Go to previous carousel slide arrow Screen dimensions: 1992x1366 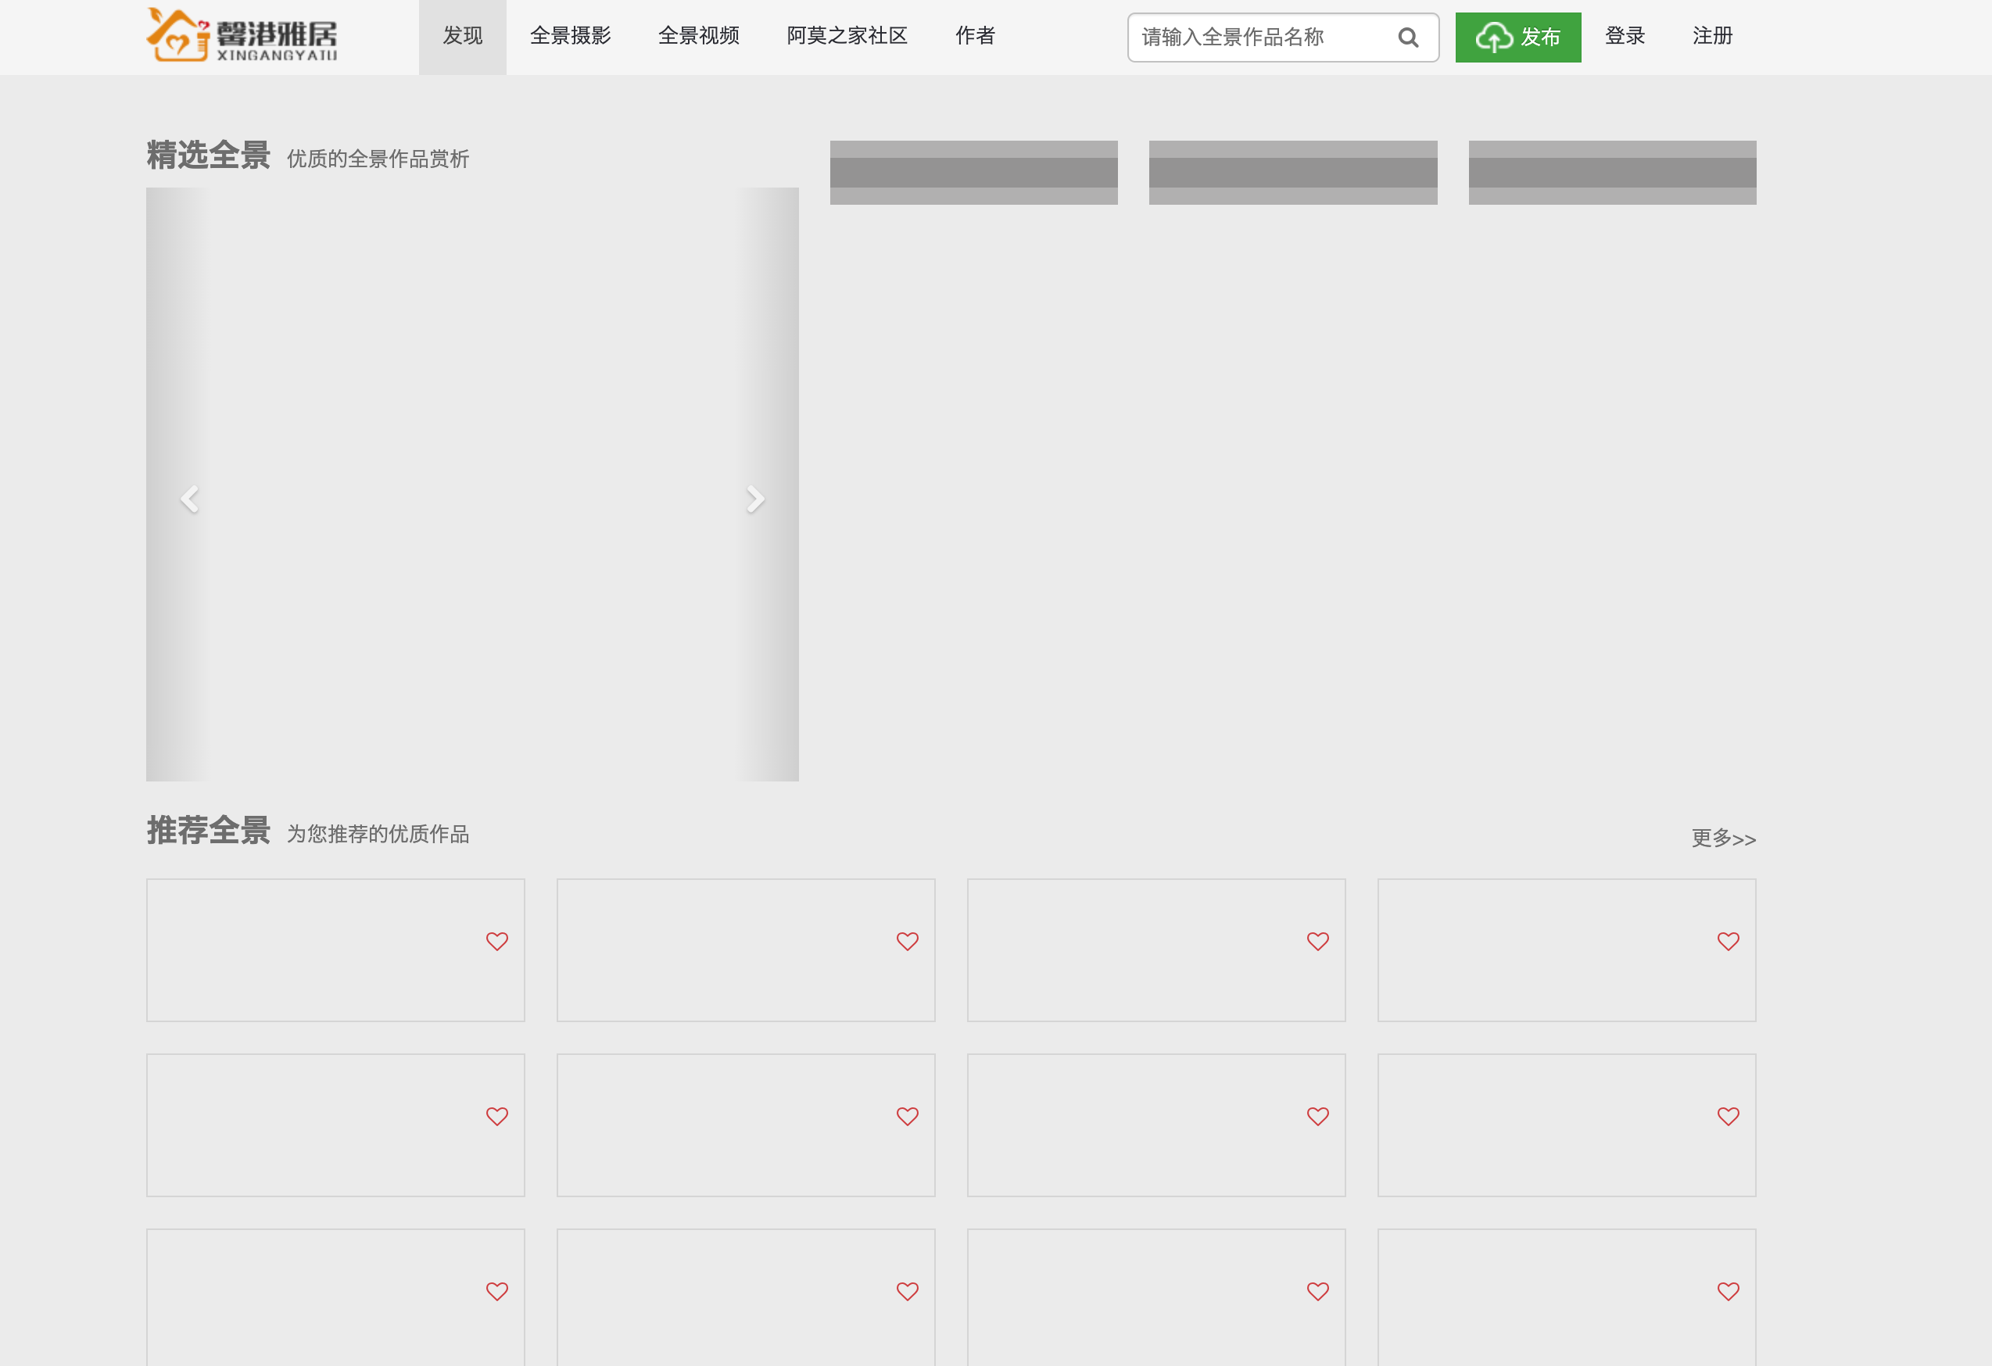tap(189, 499)
